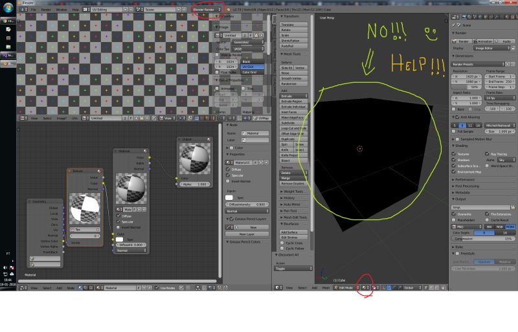Click Translate in Transform tools

(x=293, y=25)
